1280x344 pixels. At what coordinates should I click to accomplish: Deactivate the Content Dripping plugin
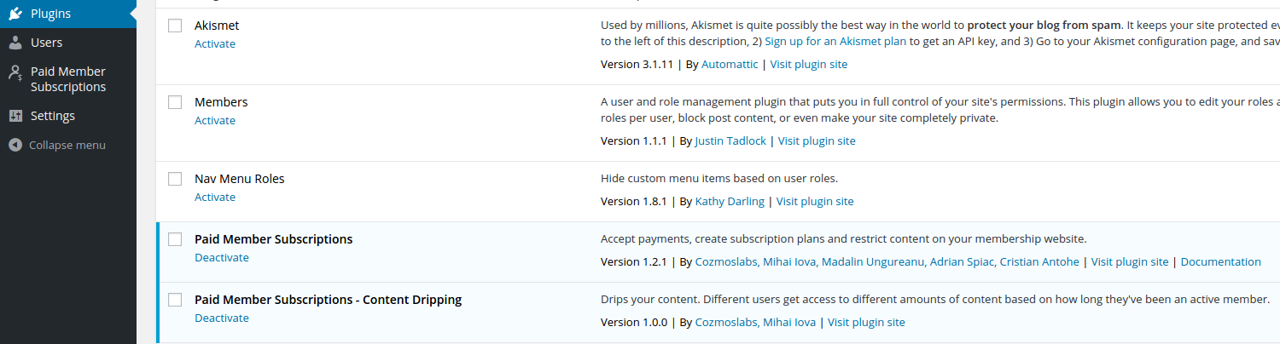(x=222, y=318)
